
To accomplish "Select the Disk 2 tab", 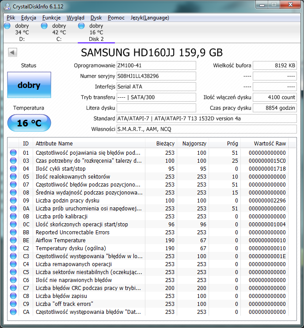I will coord(96,32).
